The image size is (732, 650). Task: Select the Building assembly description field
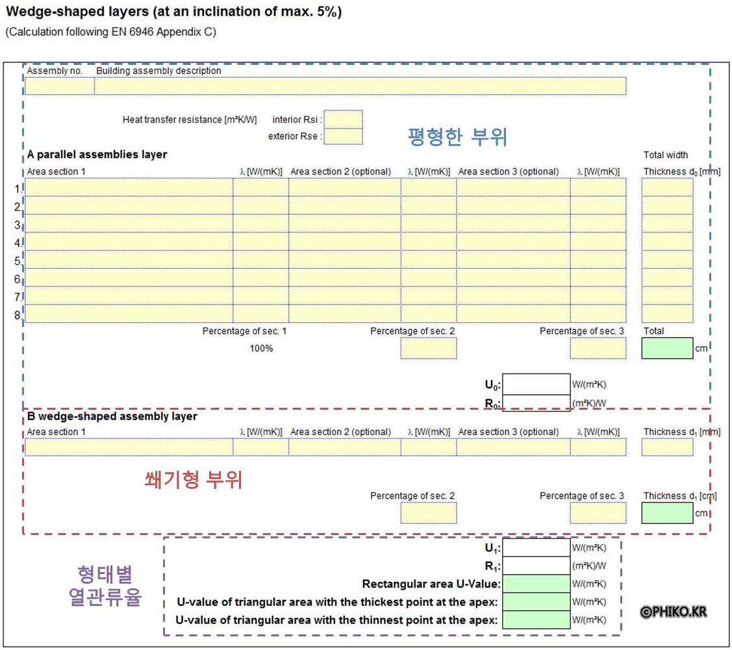[x=360, y=86]
